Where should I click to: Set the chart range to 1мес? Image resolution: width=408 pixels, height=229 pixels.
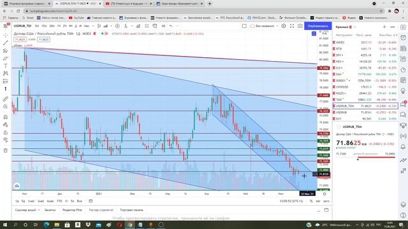point(31,201)
